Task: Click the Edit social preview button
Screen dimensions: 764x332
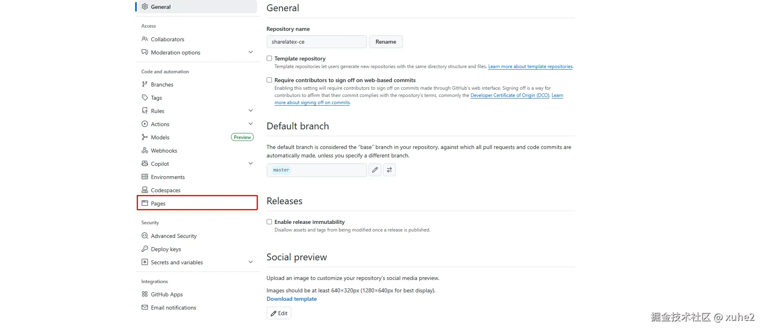Action: [x=279, y=313]
